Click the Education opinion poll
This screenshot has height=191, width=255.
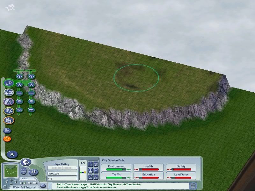(149, 176)
